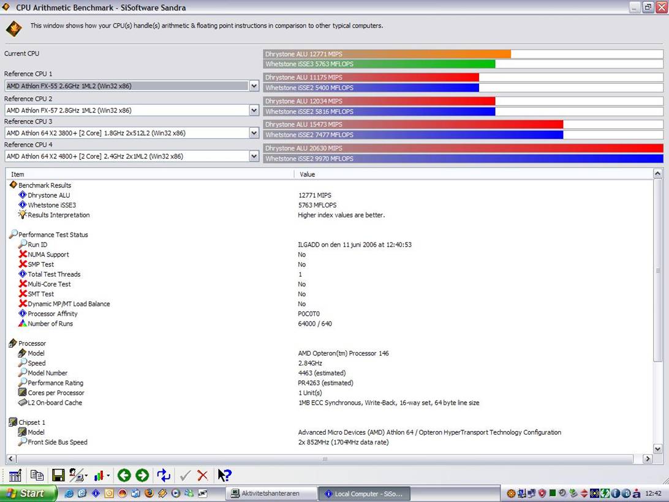Click the blue diamond Sandra Quick Launch icon
The width and height of the screenshot is (669, 502).
coord(96,493)
